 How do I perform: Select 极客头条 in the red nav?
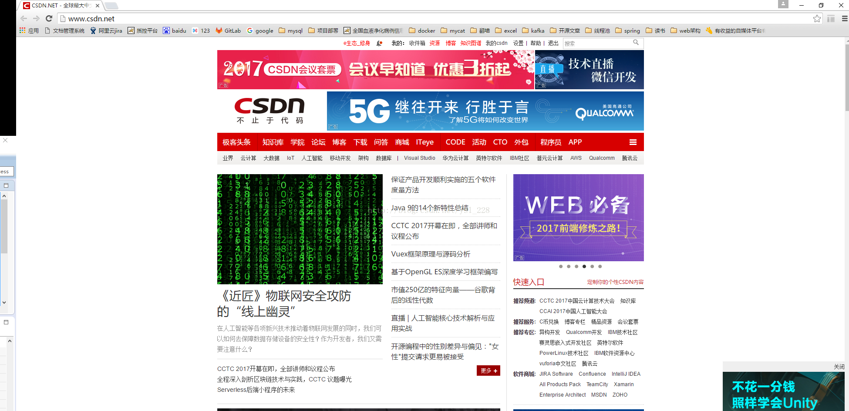pos(236,142)
